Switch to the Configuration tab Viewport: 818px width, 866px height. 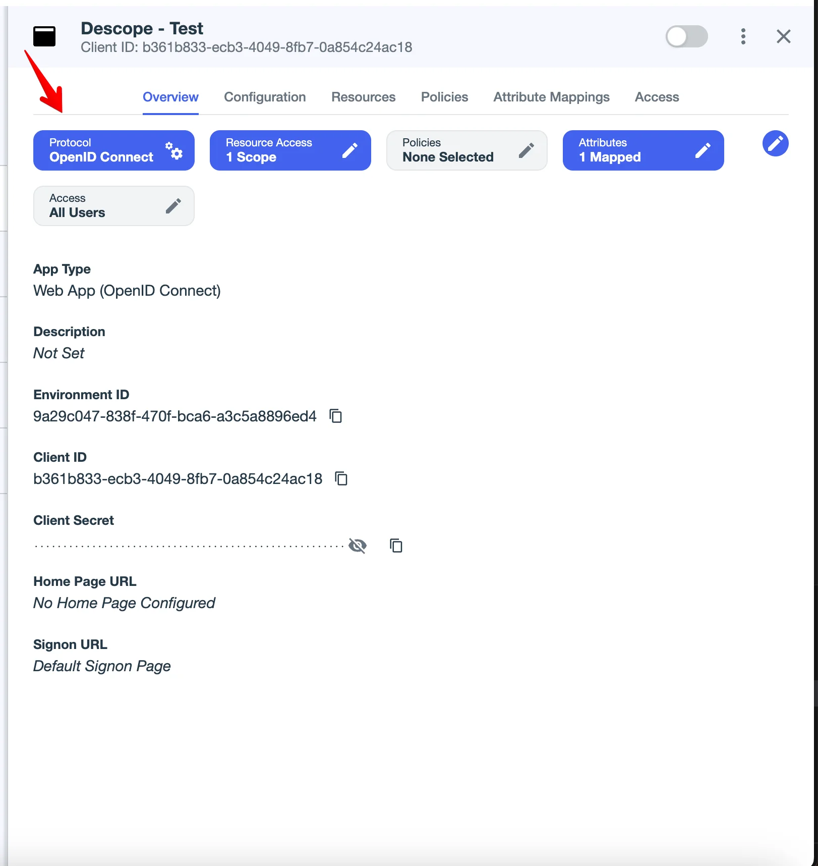coord(265,97)
